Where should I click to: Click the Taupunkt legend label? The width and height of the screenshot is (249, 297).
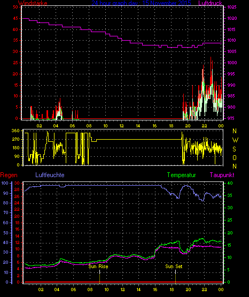coord(222,175)
